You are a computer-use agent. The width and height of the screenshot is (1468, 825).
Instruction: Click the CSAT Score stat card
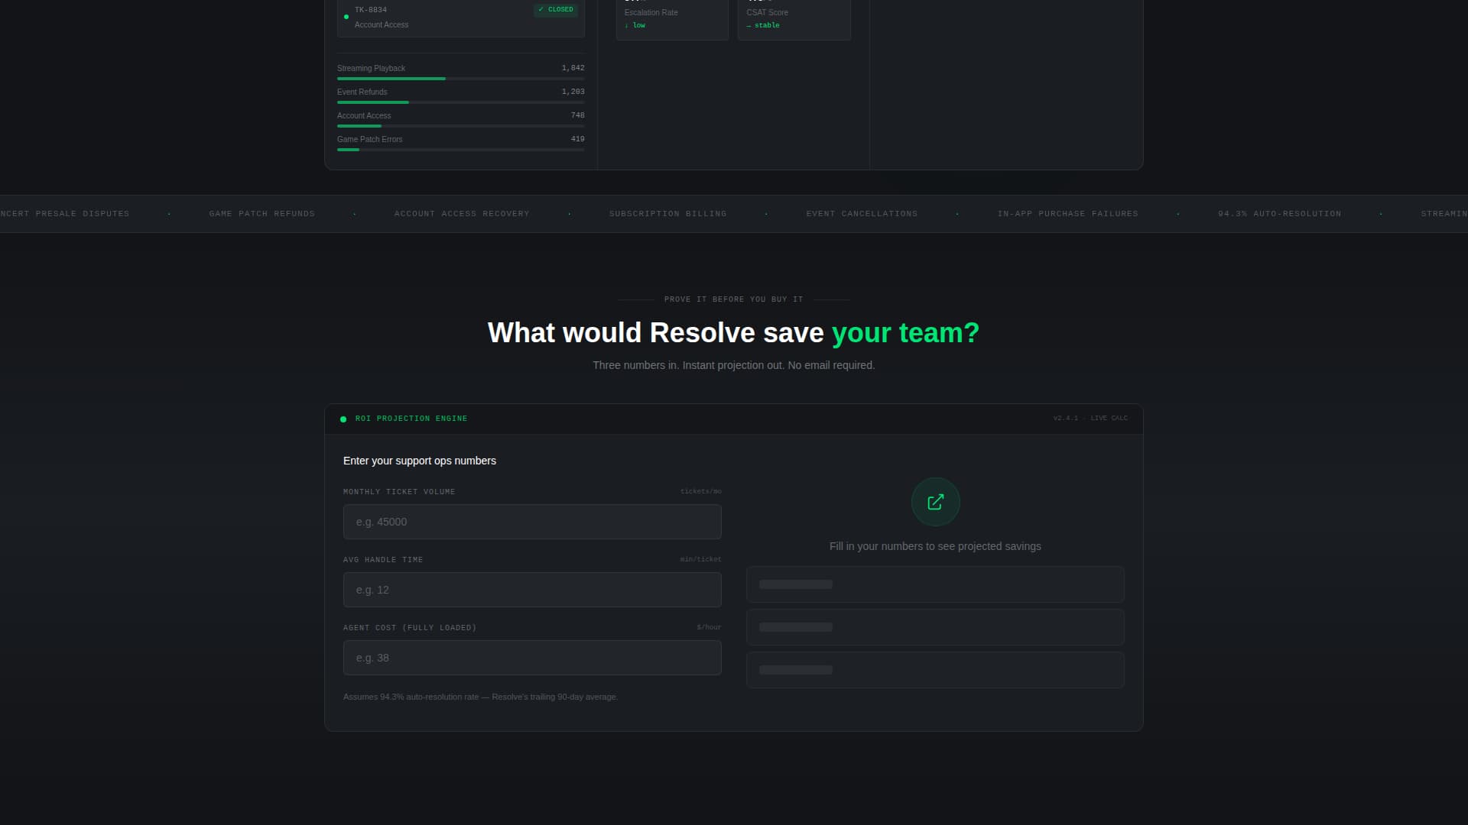794,19
